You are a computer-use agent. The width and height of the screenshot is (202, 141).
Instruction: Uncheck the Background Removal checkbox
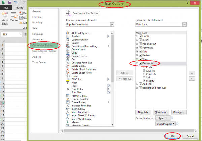(140, 88)
